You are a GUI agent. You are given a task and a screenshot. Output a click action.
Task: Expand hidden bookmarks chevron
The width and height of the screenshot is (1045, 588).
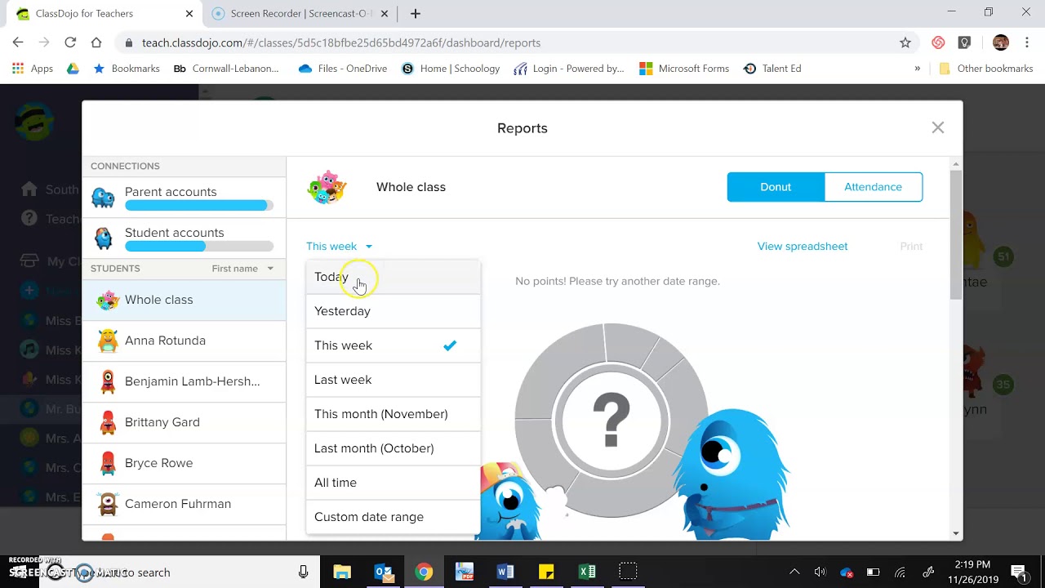click(918, 69)
